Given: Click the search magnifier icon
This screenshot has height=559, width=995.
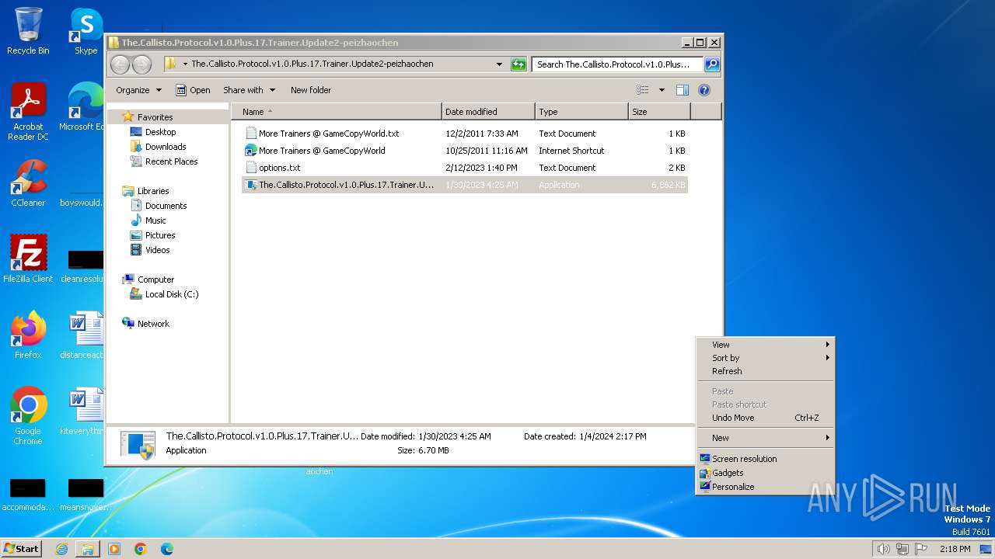Looking at the screenshot, I should point(711,64).
